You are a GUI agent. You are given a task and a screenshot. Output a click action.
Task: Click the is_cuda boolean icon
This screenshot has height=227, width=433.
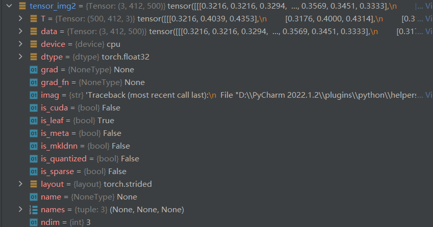click(34, 108)
